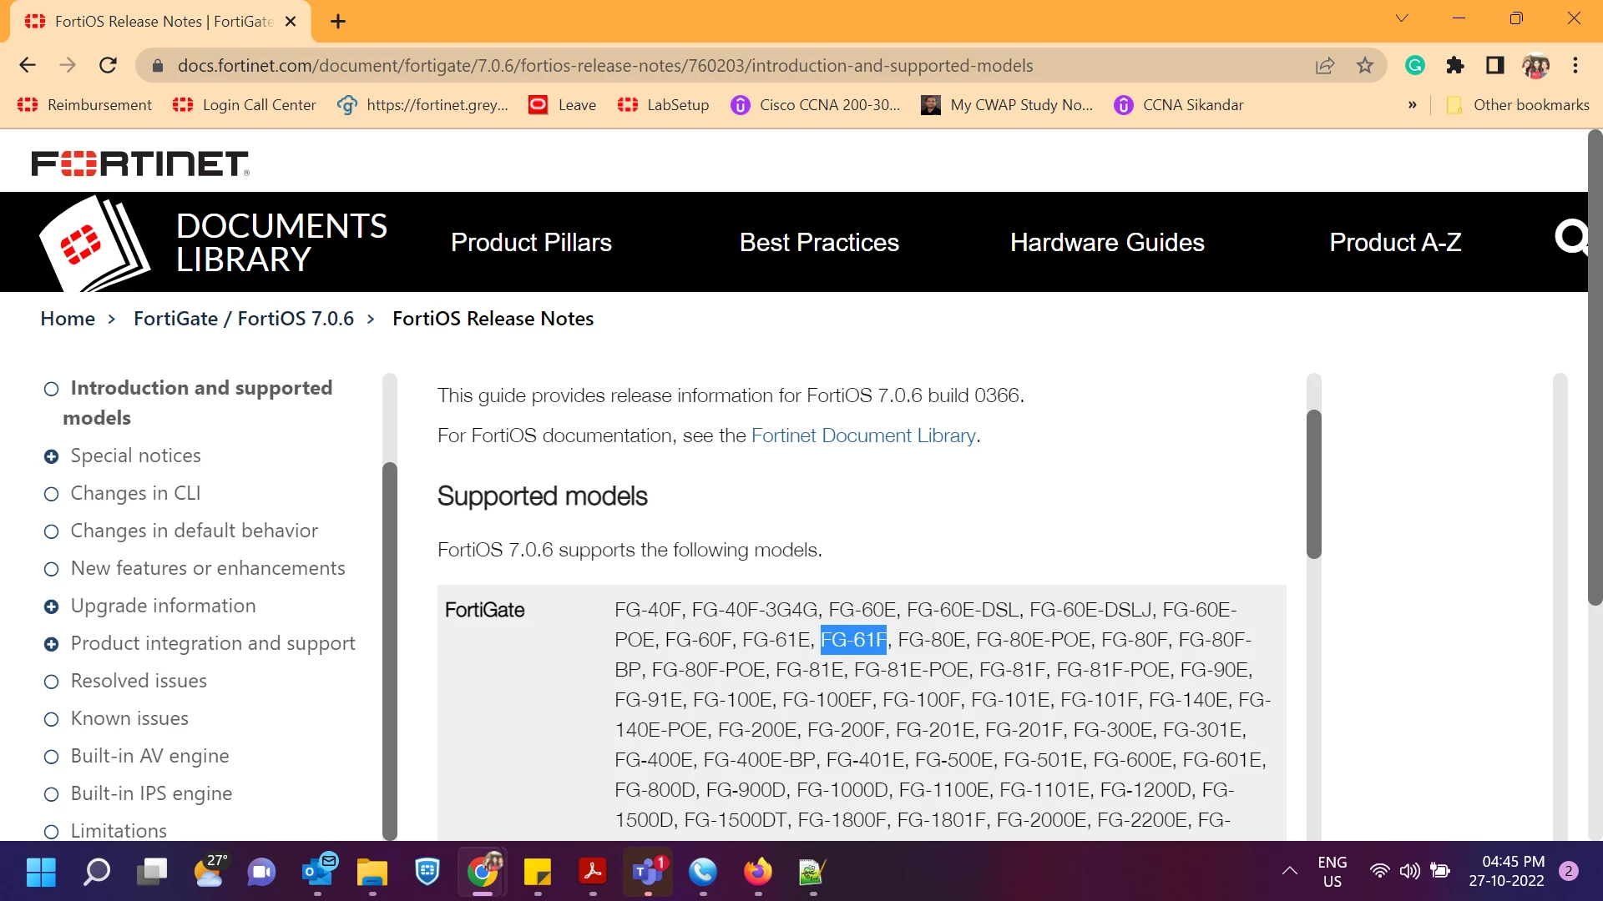Open the Hardware Guides menu
The width and height of the screenshot is (1603, 901).
coord(1107,243)
